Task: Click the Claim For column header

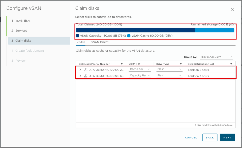Action: click(134, 64)
